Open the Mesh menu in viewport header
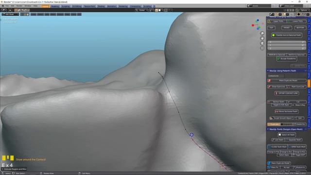The width and height of the screenshot is (311, 175). (53, 14)
